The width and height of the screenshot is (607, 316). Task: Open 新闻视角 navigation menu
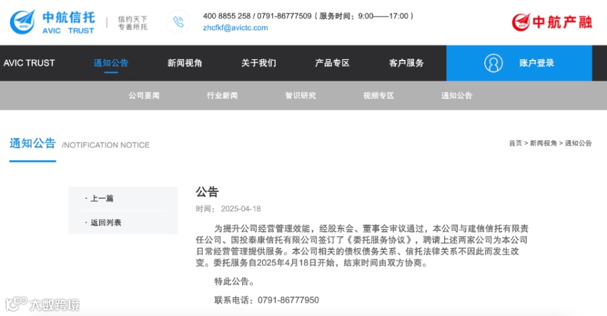[185, 63]
